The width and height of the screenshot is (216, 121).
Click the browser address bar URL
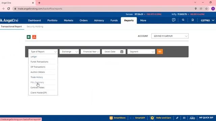[x=40, y=9]
